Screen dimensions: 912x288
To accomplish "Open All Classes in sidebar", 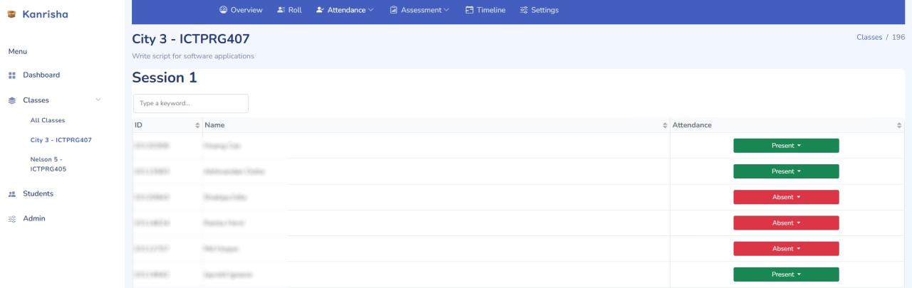I will (48, 120).
